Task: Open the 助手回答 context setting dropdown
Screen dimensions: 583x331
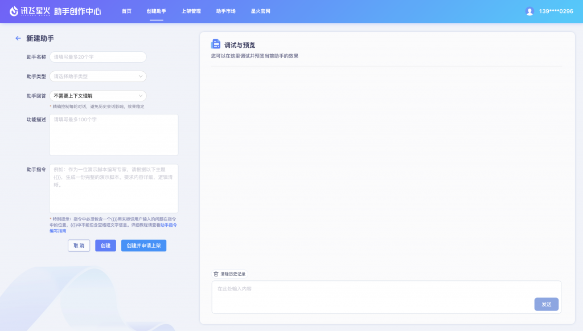Action: pos(97,95)
